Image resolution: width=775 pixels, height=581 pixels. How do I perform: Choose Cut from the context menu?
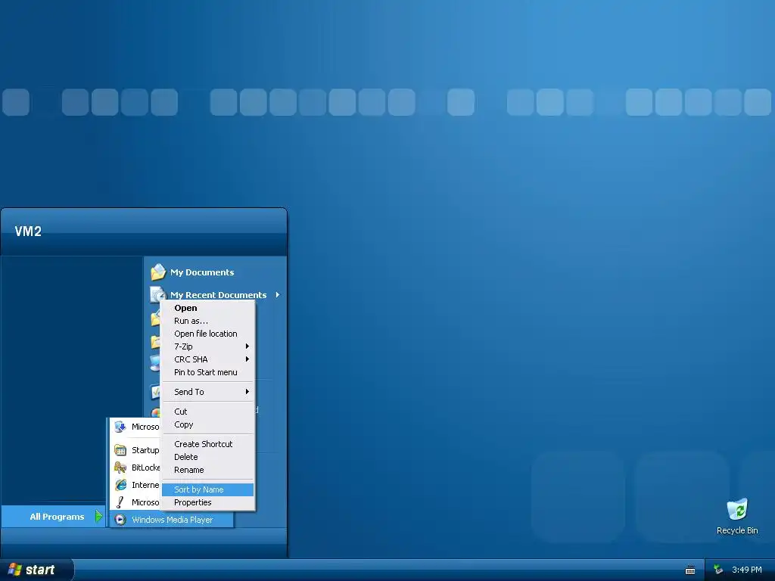[207, 412]
